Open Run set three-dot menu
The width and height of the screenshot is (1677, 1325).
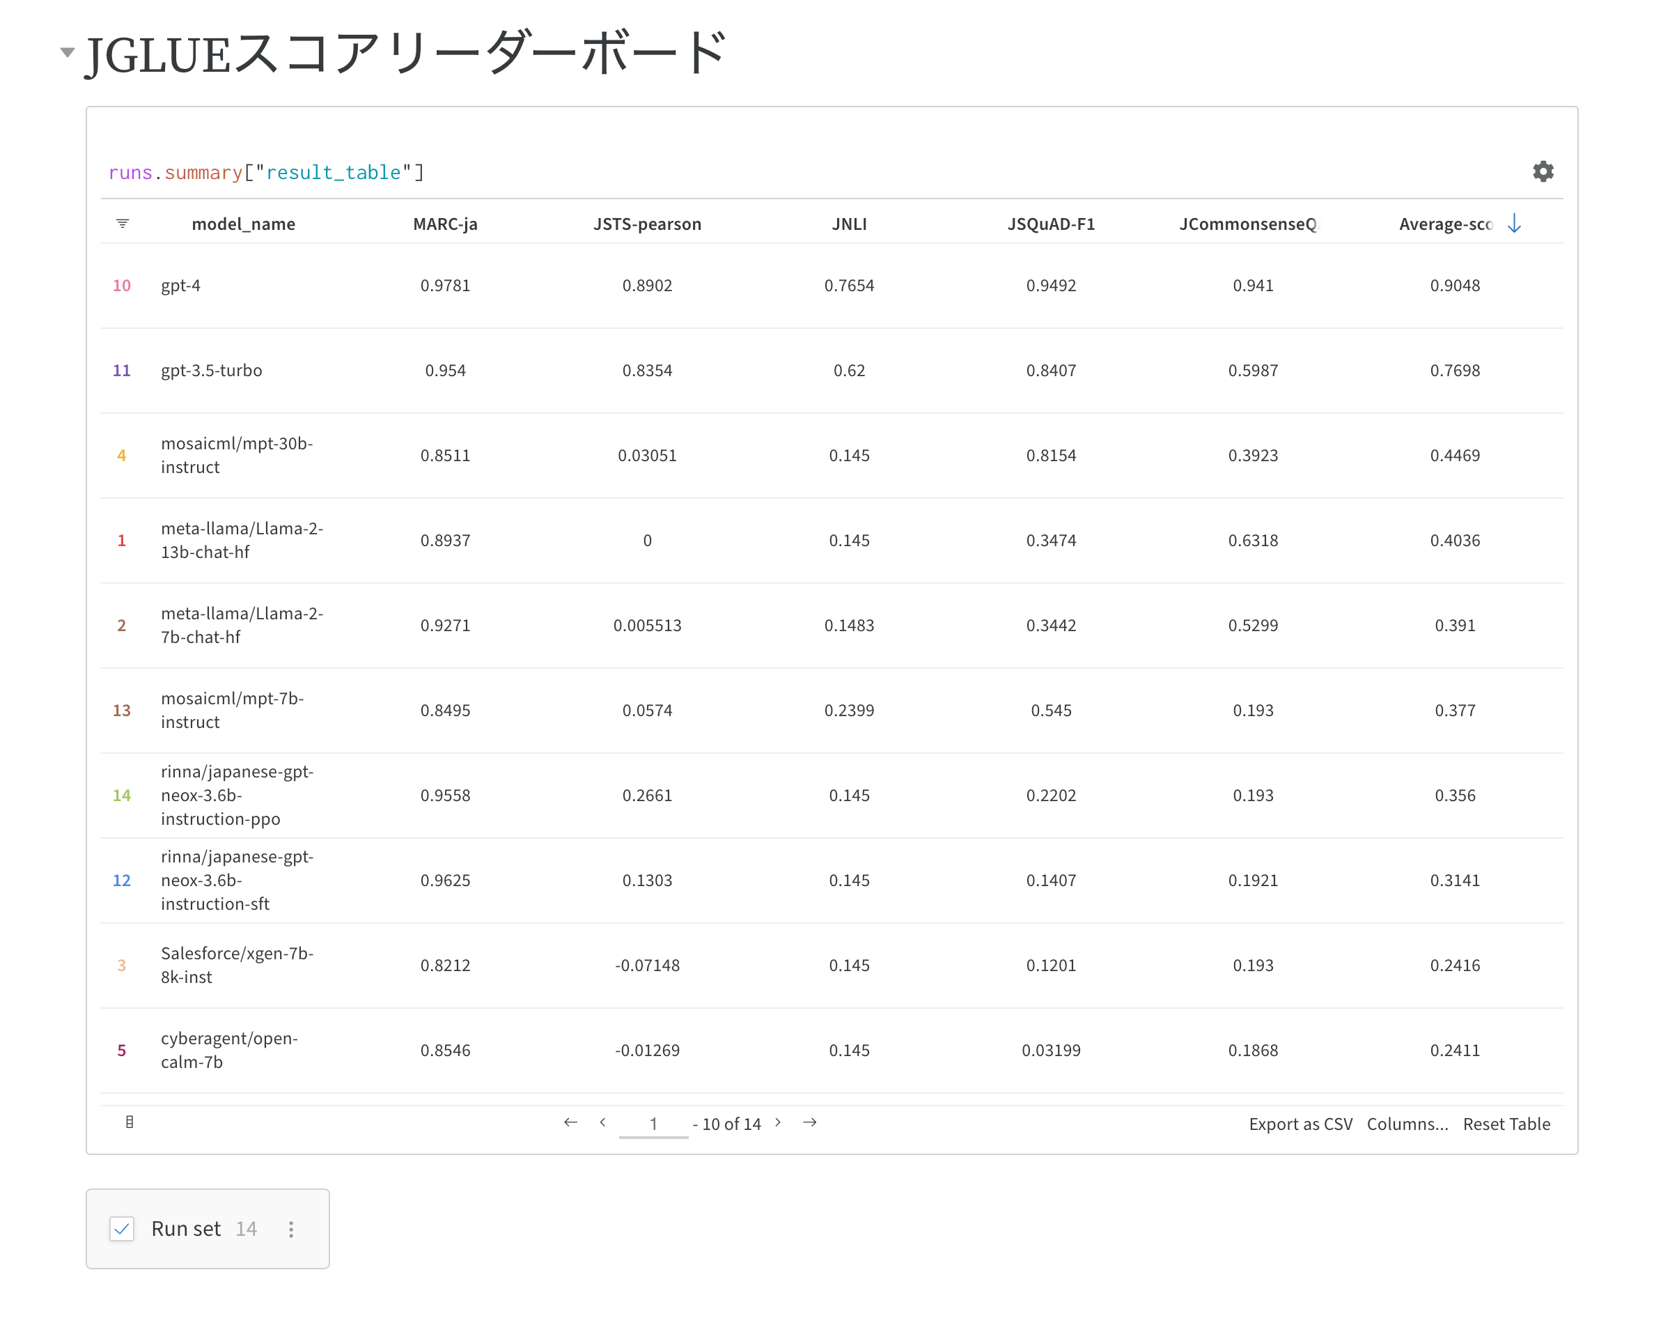pyautogui.click(x=290, y=1229)
